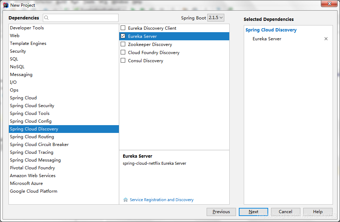Click the home icon beside Service Registration link
This screenshot has width=340, height=222.
click(x=126, y=200)
